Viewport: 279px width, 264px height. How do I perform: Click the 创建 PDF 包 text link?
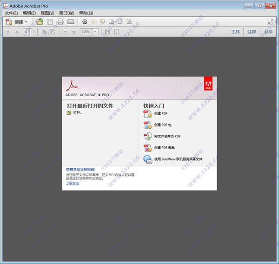coord(163,125)
